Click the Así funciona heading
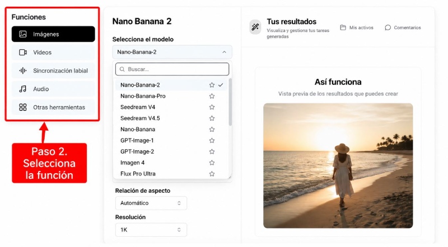Image resolution: width=448 pixels, height=247 pixels. (338, 82)
